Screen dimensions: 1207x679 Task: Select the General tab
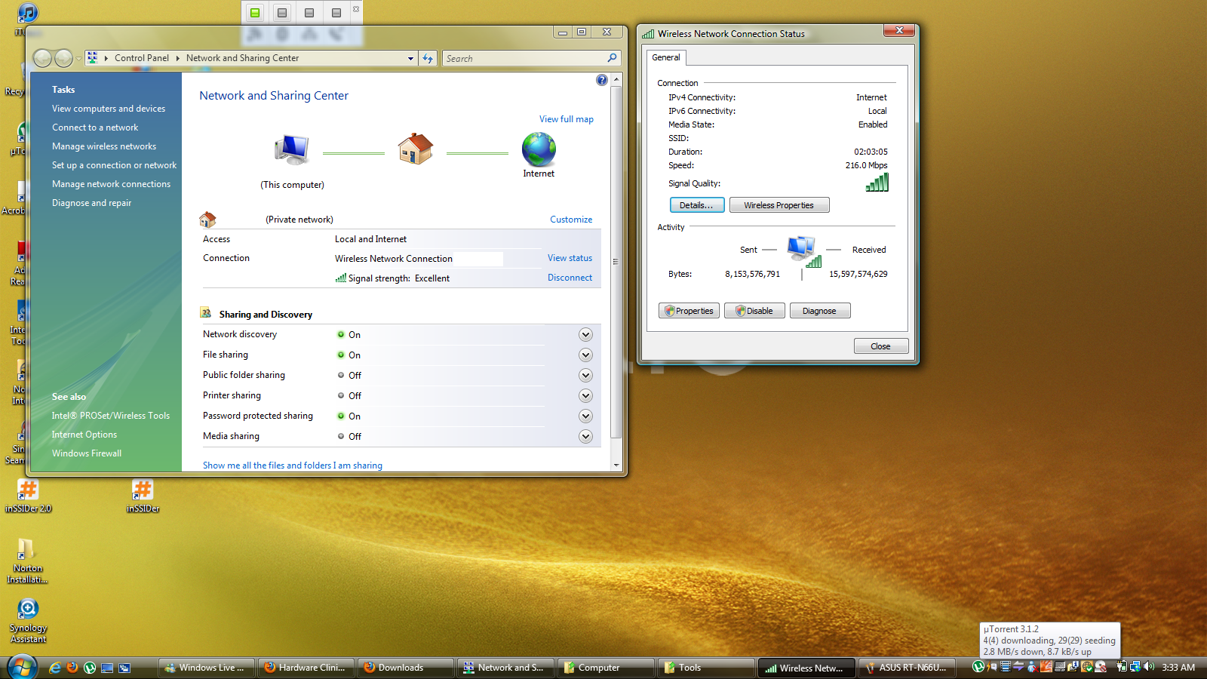tap(665, 57)
